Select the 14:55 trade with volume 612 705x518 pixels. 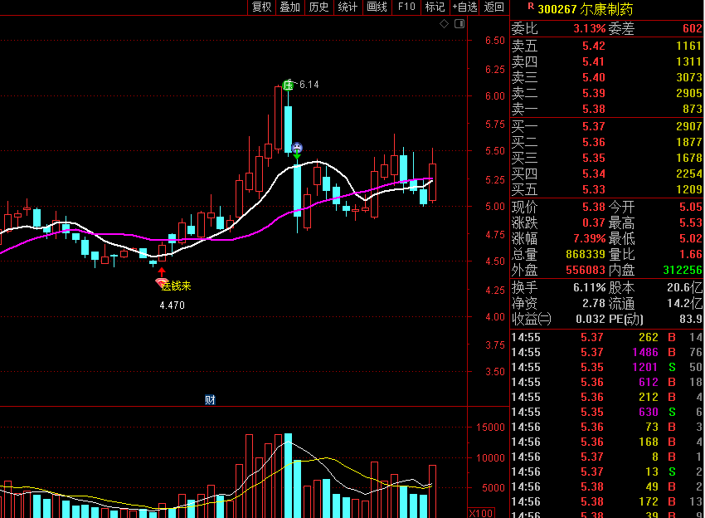[x=606, y=382]
